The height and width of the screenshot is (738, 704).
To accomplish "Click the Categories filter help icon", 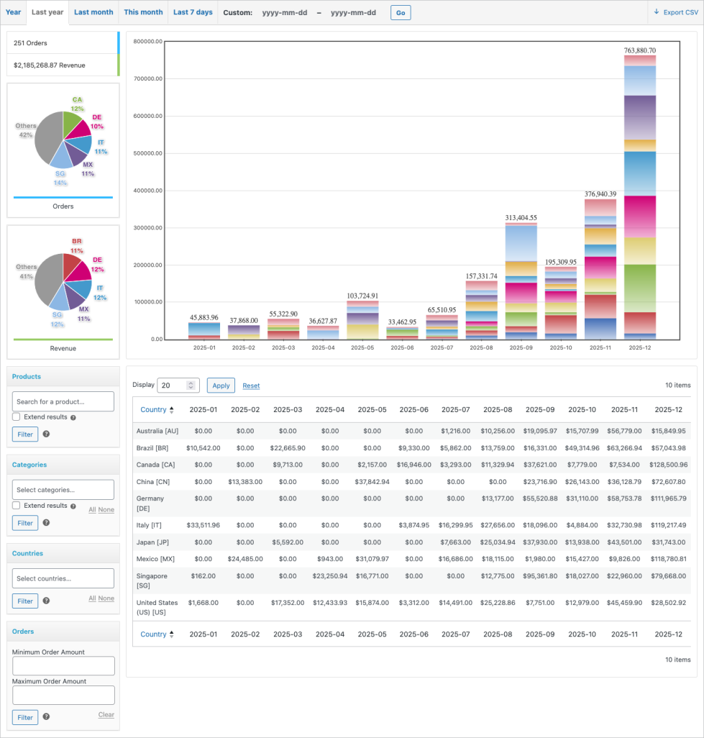I will 46,522.
